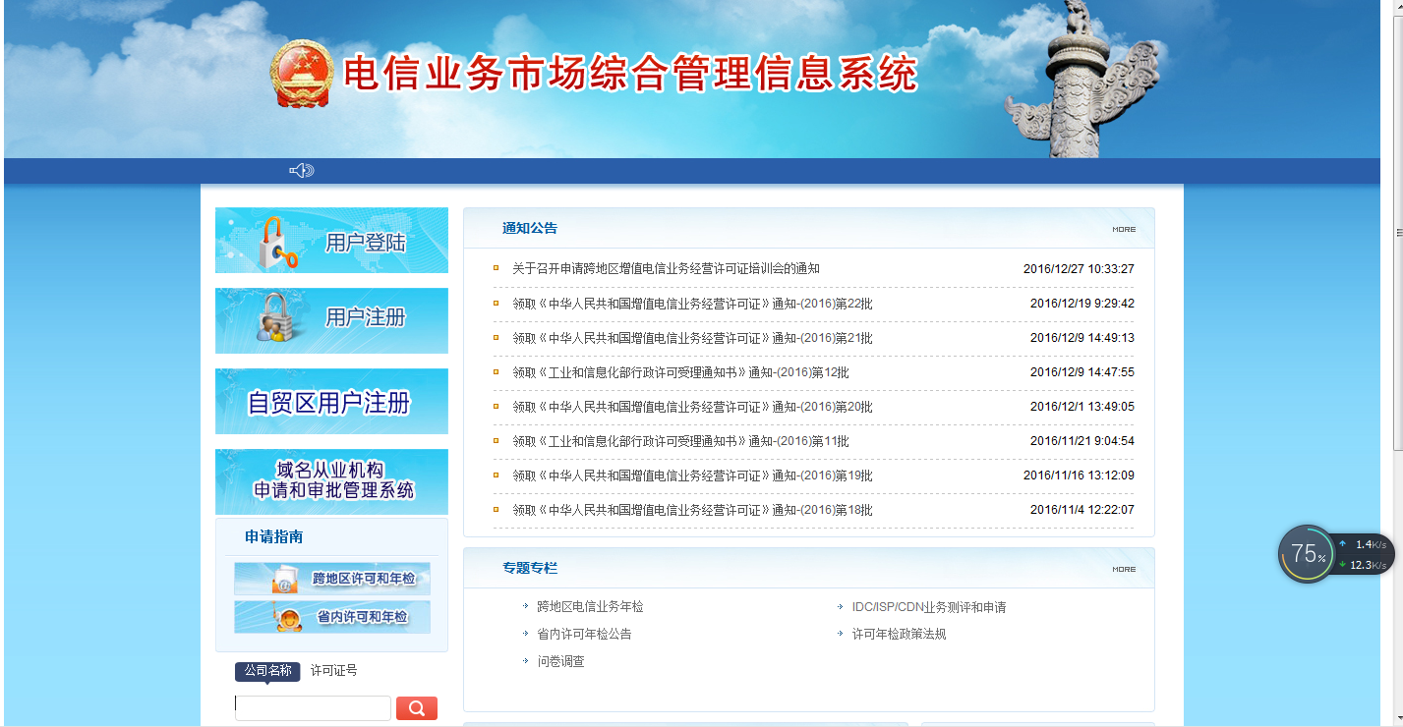The width and height of the screenshot is (1403, 727).
Task: Click the national emblem logo
Action: click(301, 74)
